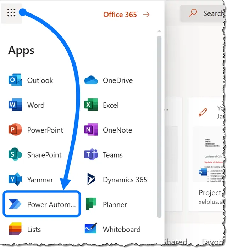Screen dimensions: 227x248
Task: Open the OneNote app icon
Action: [91, 130]
